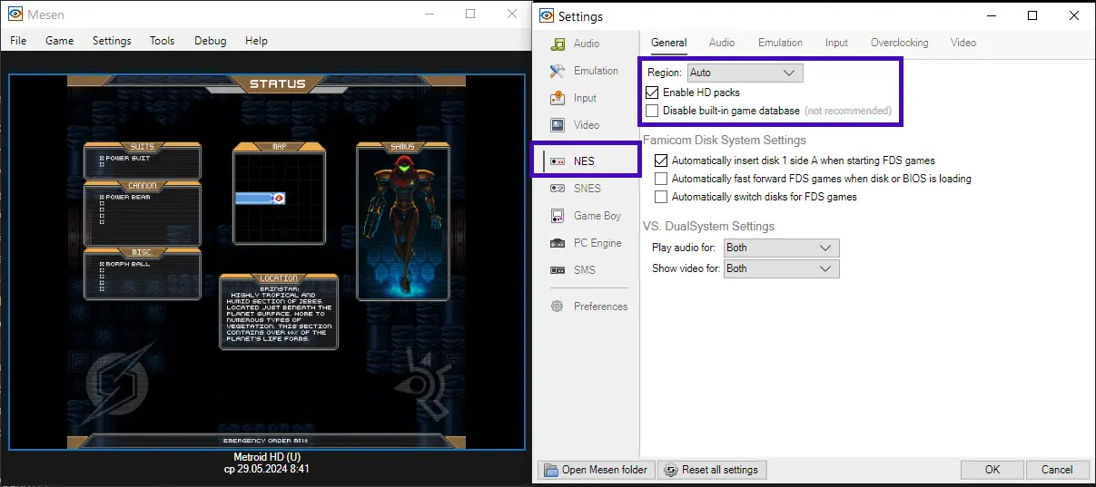Open the Show video for dropdown
This screenshot has height=487, width=1096.
pos(781,268)
